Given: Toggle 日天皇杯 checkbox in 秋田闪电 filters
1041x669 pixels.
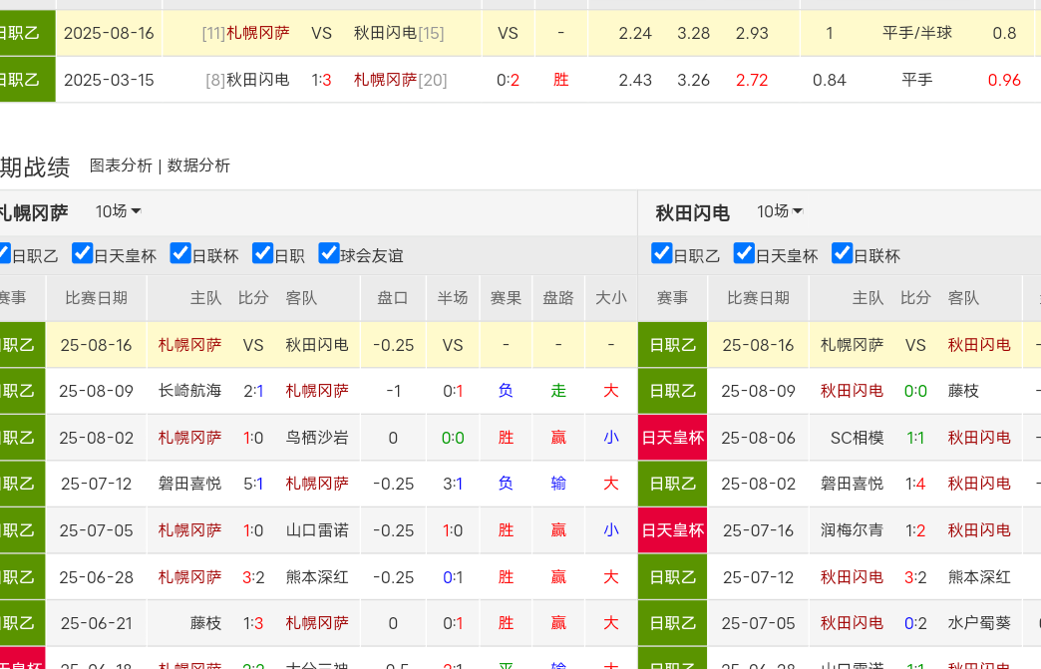Looking at the screenshot, I should pos(744,253).
